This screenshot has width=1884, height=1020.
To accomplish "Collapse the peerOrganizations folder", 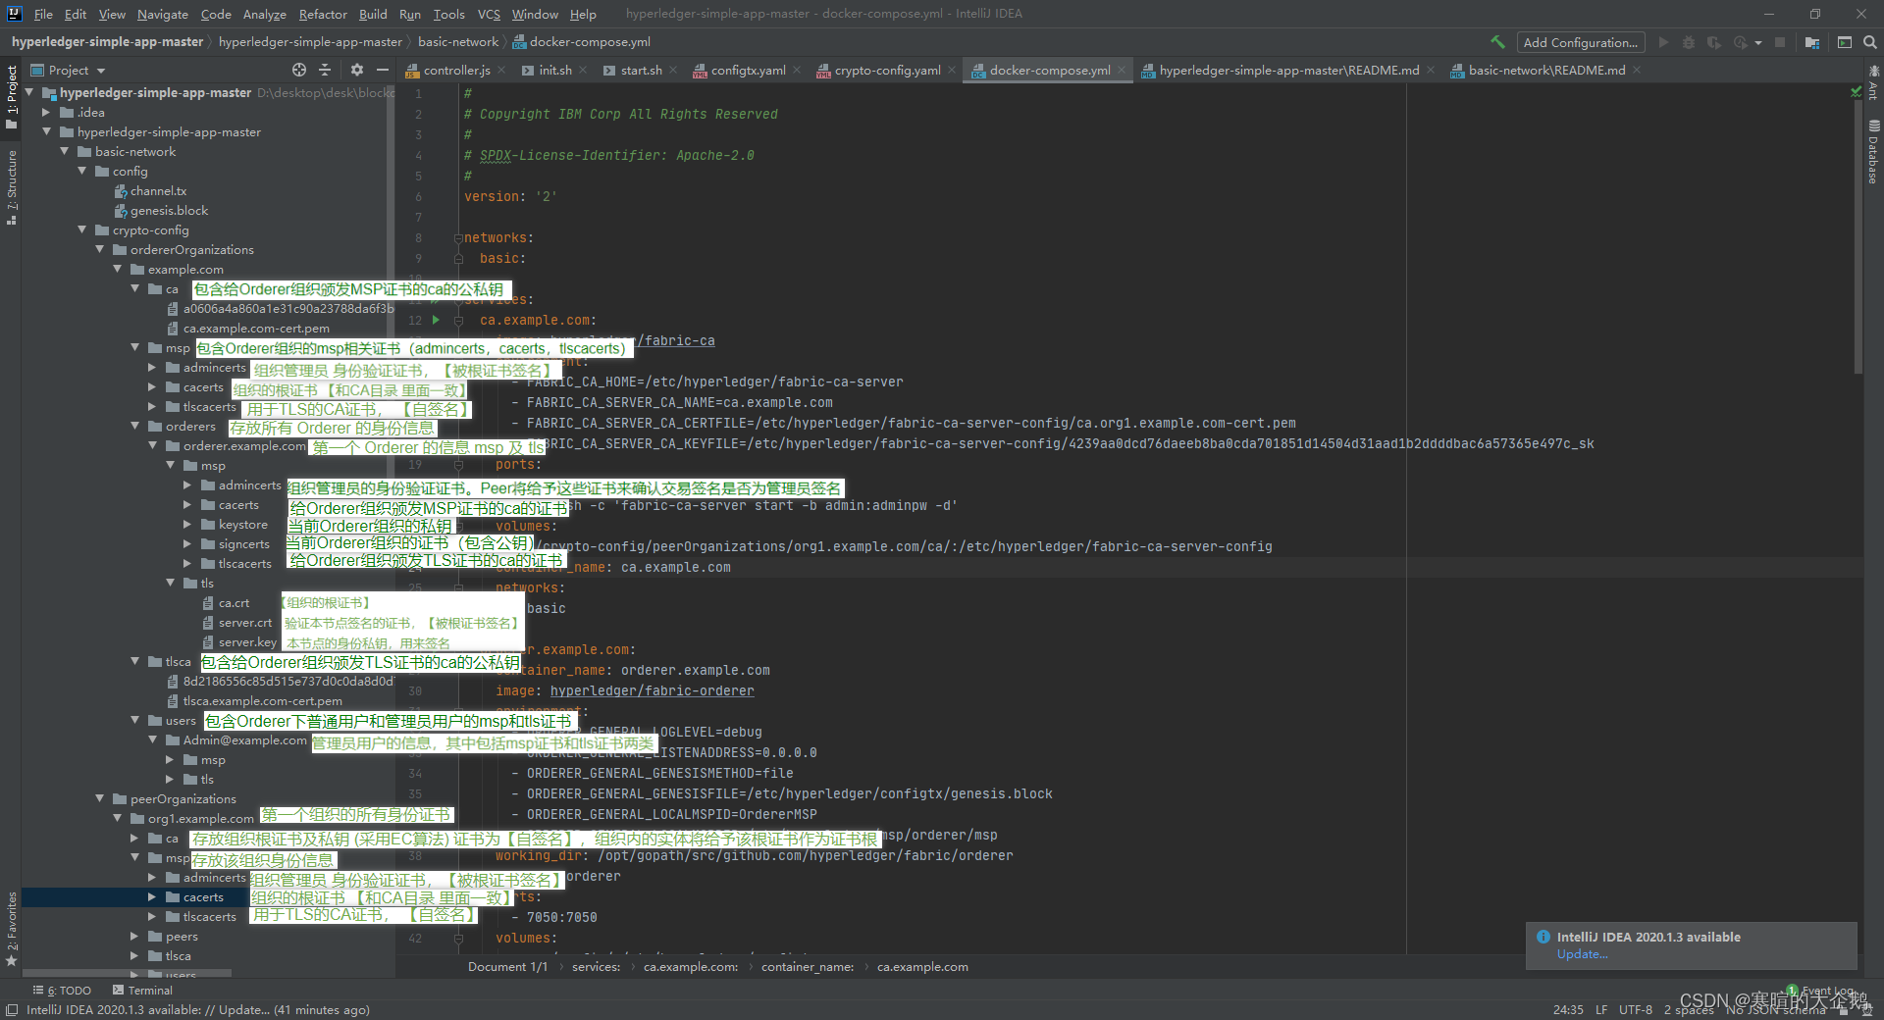I will point(99,798).
